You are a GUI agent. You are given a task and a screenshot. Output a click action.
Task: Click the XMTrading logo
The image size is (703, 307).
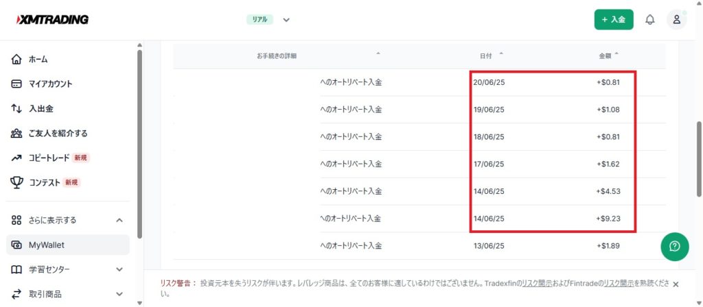[52, 19]
